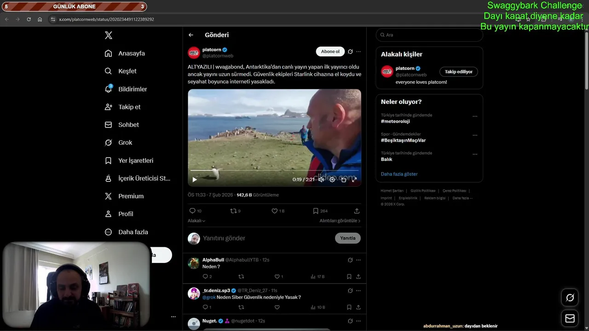Open options for Balık trend
The image size is (589, 331).
click(475, 154)
